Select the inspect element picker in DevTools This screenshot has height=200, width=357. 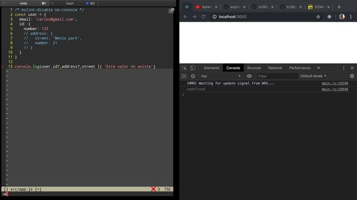pyautogui.click(x=184, y=68)
